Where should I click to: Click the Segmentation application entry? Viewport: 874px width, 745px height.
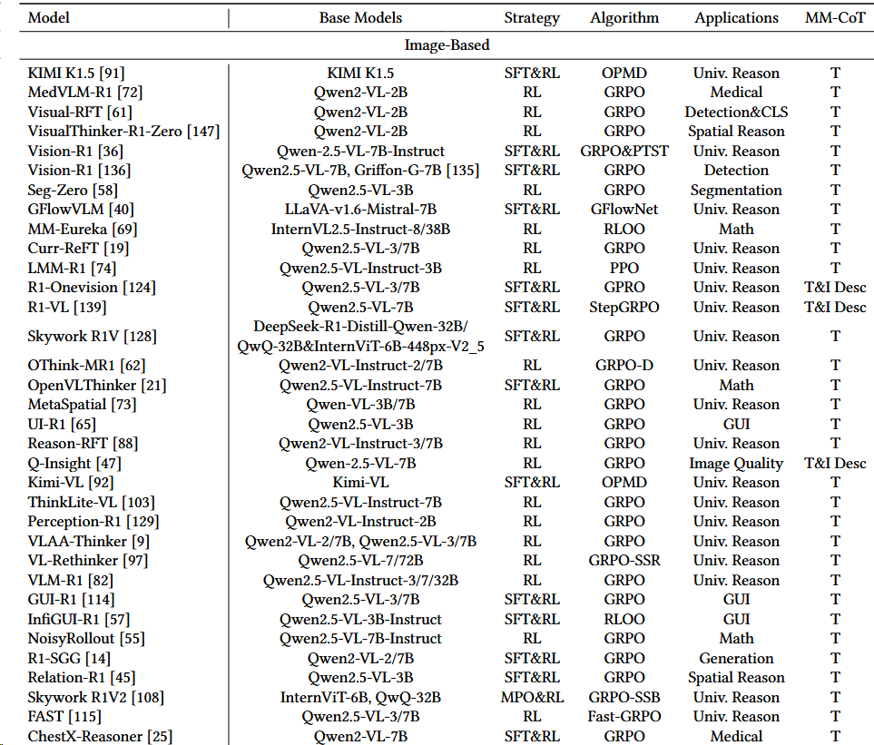coord(736,191)
